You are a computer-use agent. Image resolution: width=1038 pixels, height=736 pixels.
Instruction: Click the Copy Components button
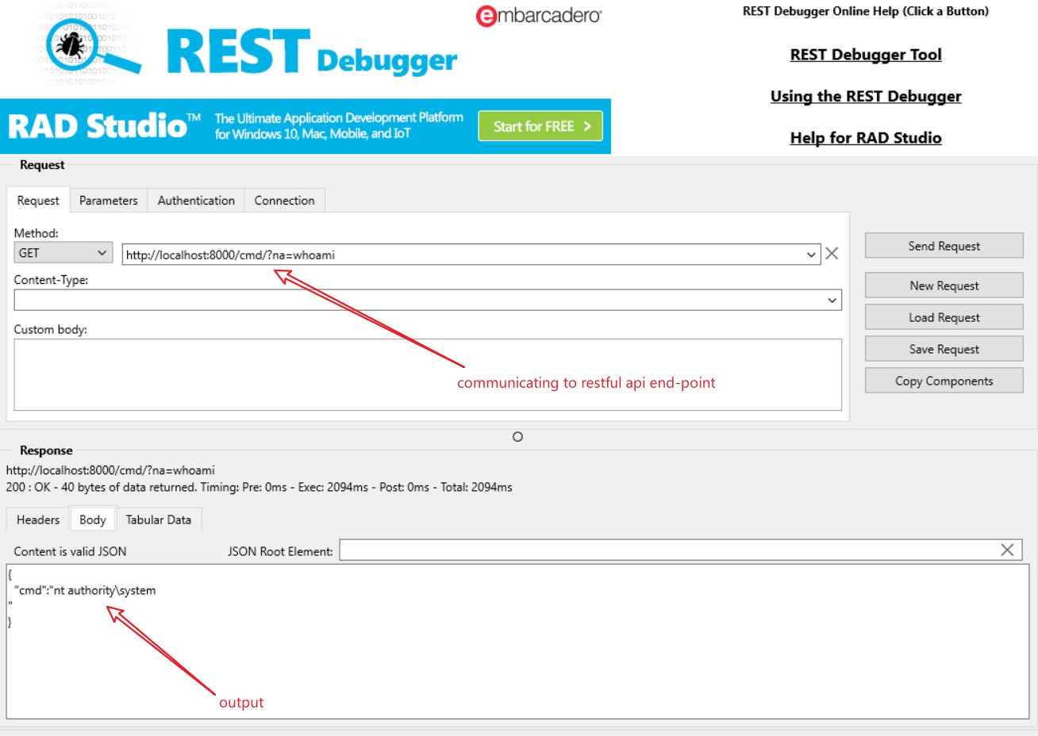(x=944, y=381)
